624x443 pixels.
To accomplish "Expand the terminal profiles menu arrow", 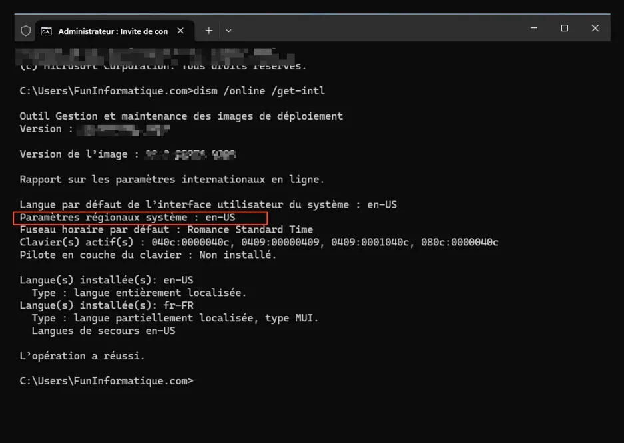I will click(229, 30).
